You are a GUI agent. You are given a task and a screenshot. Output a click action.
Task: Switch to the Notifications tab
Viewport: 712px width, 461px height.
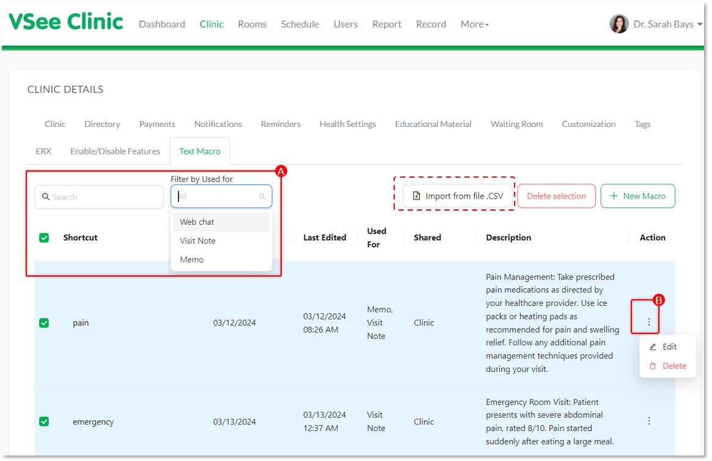(218, 124)
